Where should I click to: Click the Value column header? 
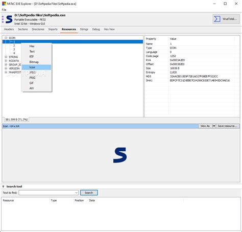(x=173, y=39)
